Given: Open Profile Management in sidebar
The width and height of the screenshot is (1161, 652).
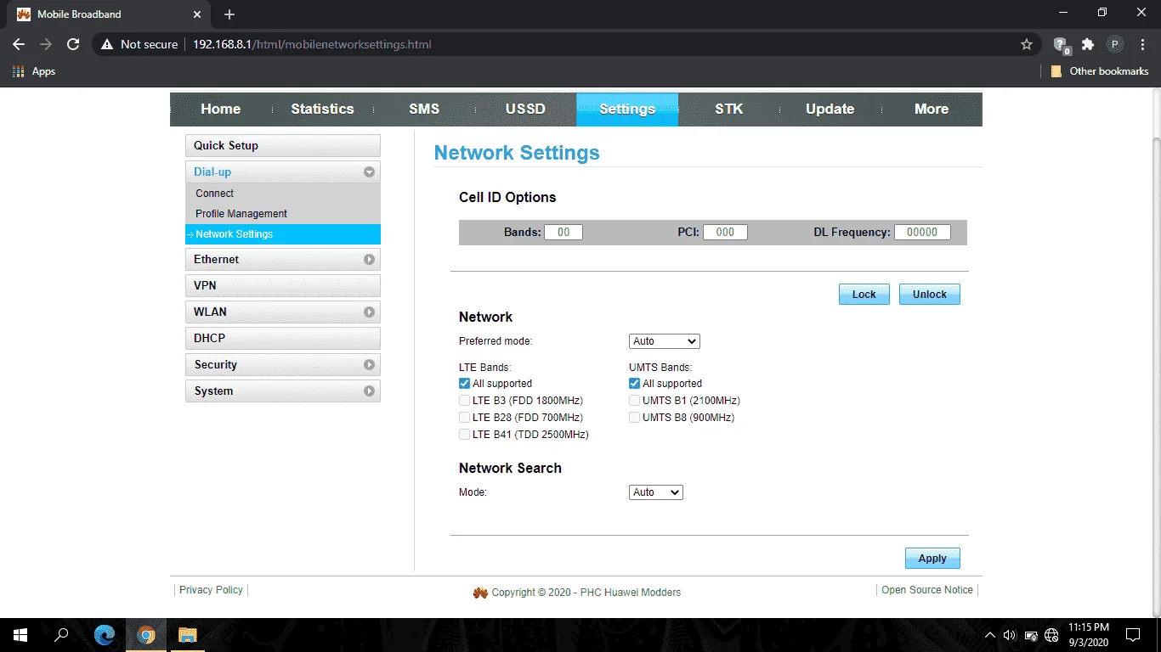Looking at the screenshot, I should [283, 214].
